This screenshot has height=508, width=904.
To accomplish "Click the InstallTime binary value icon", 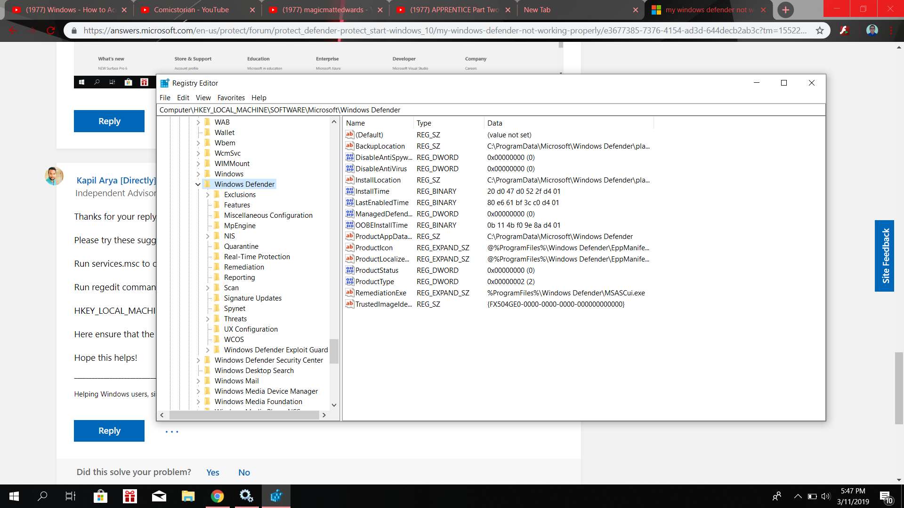I will (349, 191).
